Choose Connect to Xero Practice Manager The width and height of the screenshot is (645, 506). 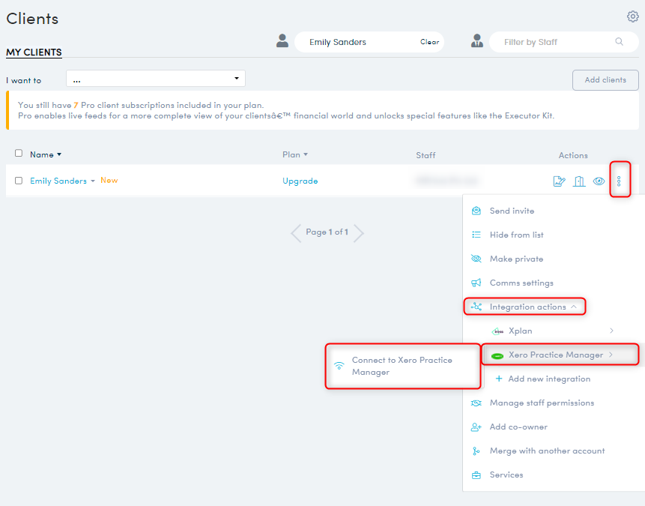[402, 366]
